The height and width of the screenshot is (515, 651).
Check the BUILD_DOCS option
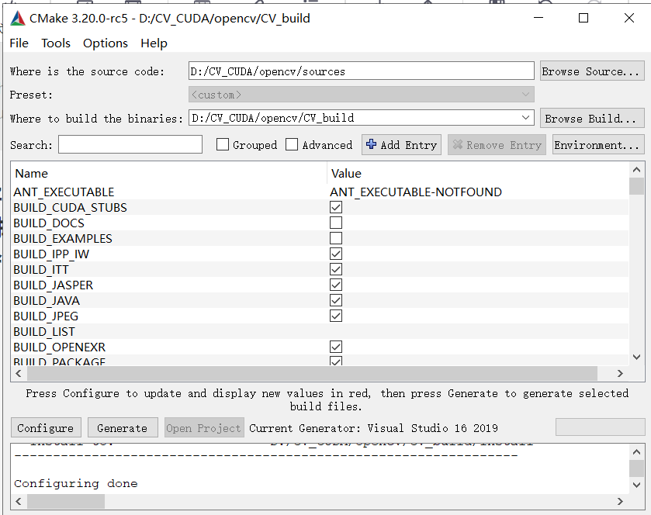(x=336, y=223)
